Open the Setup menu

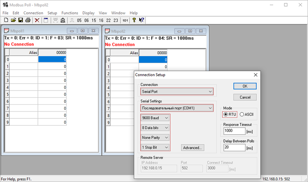pos(52,13)
